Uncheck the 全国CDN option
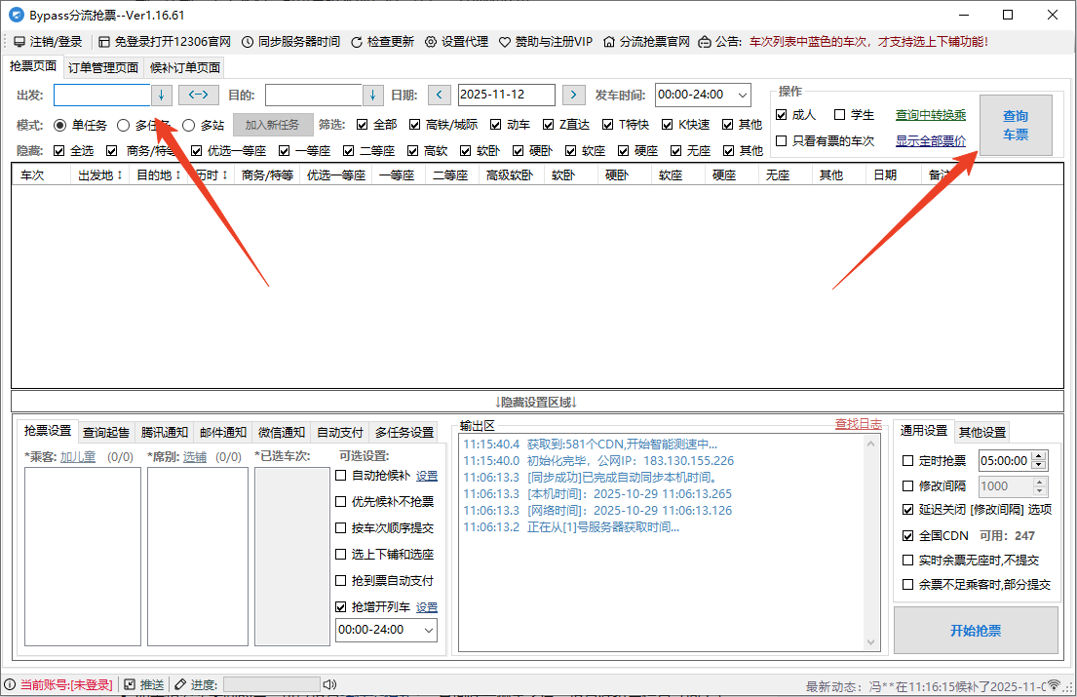This screenshot has height=697, width=1077. tap(908, 535)
